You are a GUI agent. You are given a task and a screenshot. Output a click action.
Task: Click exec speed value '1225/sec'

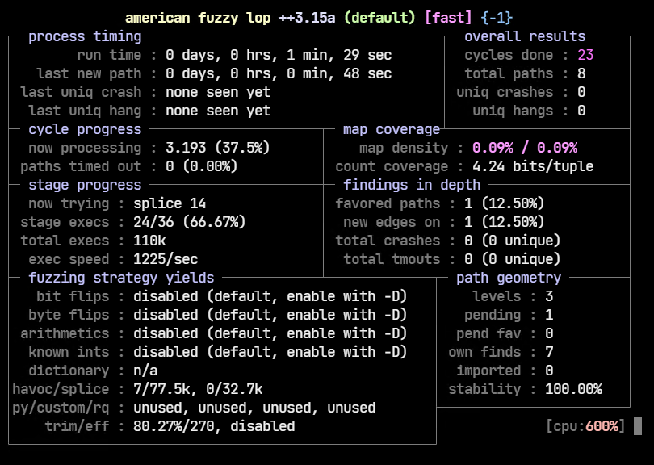[166, 259]
